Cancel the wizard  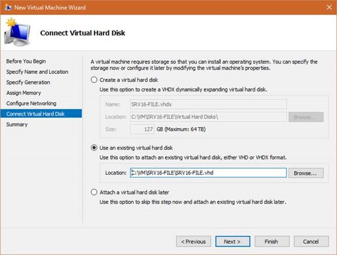(x=311, y=241)
